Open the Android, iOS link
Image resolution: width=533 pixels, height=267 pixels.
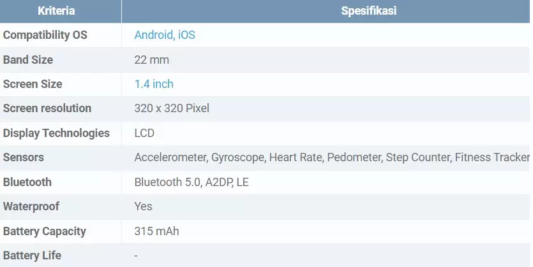[165, 35]
